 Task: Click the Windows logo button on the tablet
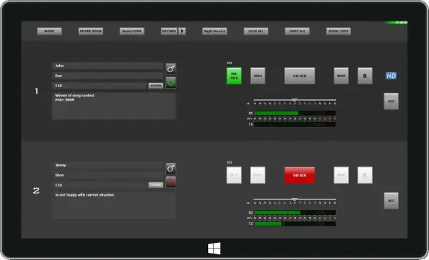click(x=214, y=248)
